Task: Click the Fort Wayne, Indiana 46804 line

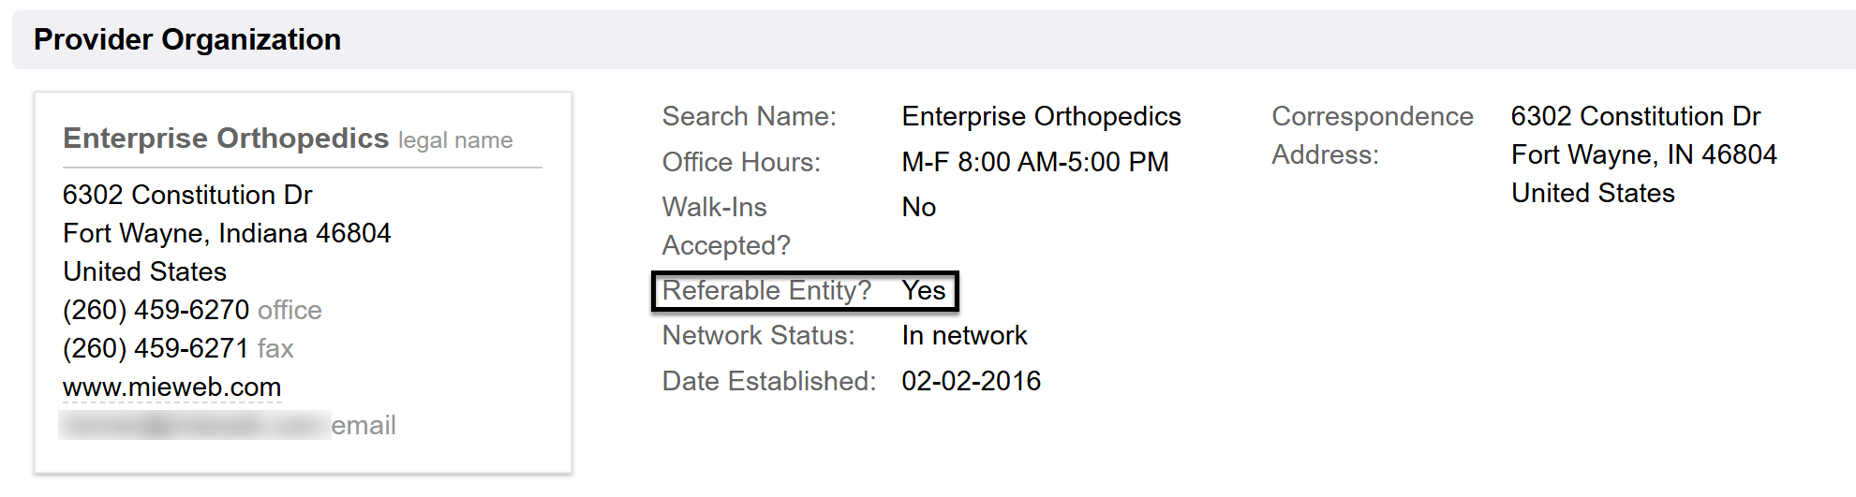Action: click(227, 233)
